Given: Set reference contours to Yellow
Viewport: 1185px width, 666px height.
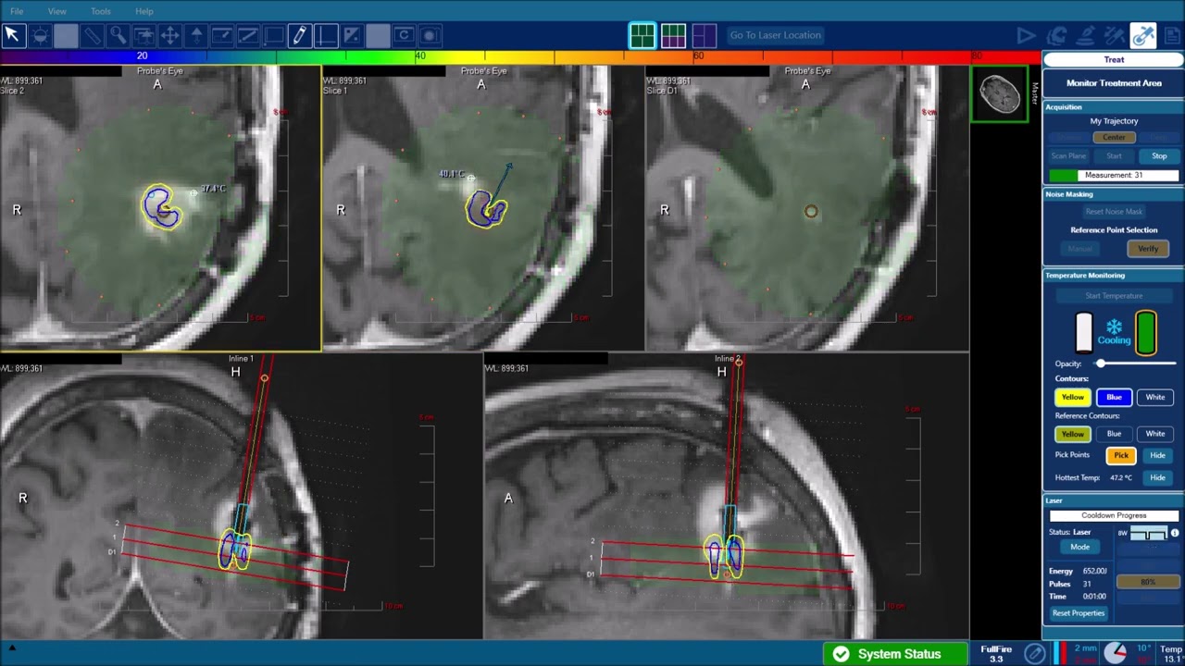Looking at the screenshot, I should pyautogui.click(x=1072, y=434).
